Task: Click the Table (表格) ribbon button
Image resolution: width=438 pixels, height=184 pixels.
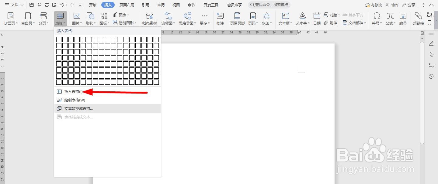Action: (x=60, y=19)
